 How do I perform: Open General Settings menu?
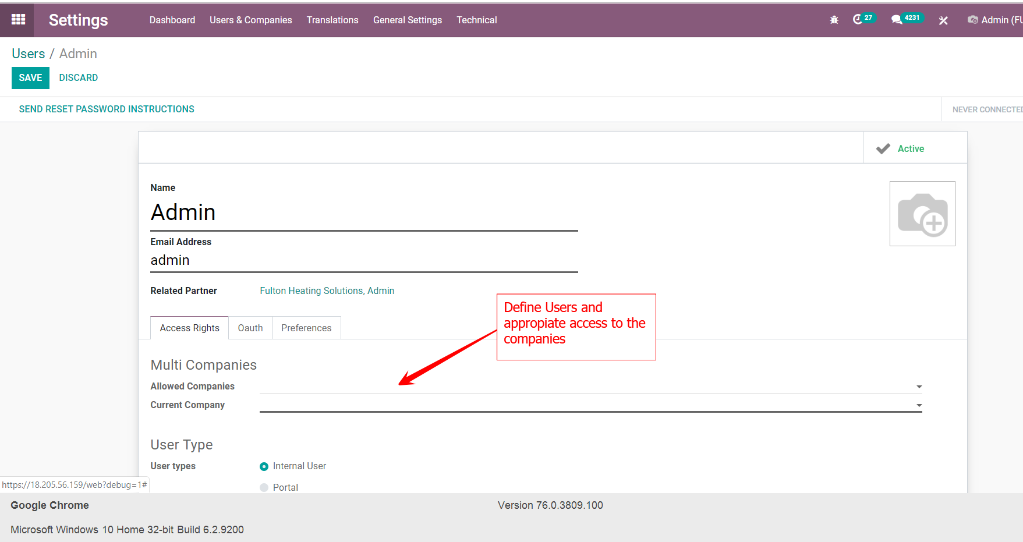(408, 20)
